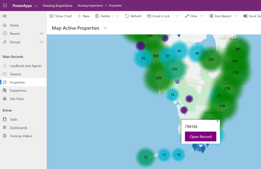Click the Properties breadcrumb
Viewport: 261px width, 169px height.
(x=115, y=6)
